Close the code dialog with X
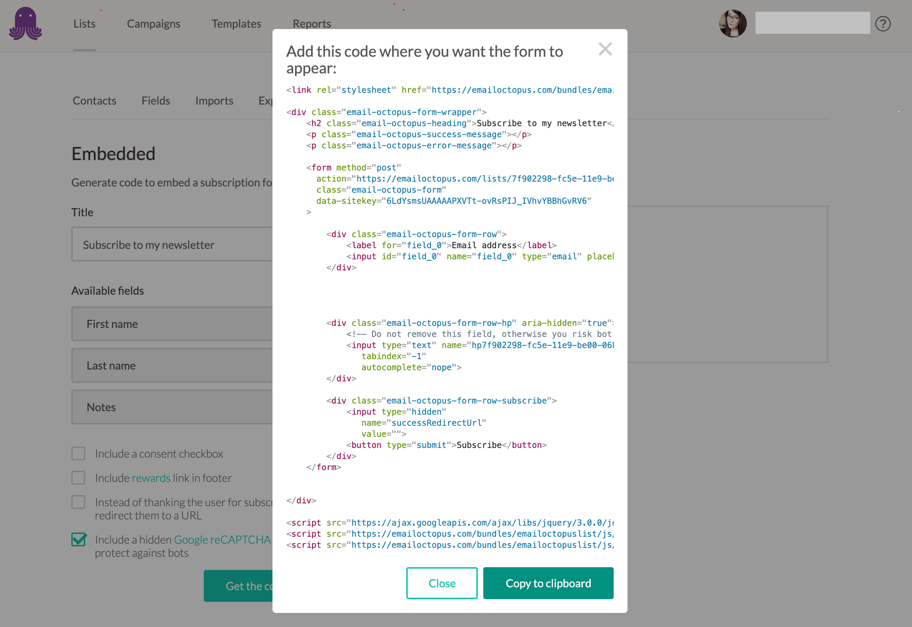Image resolution: width=912 pixels, height=627 pixels. point(605,49)
